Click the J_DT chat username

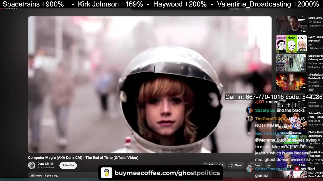click(x=260, y=102)
